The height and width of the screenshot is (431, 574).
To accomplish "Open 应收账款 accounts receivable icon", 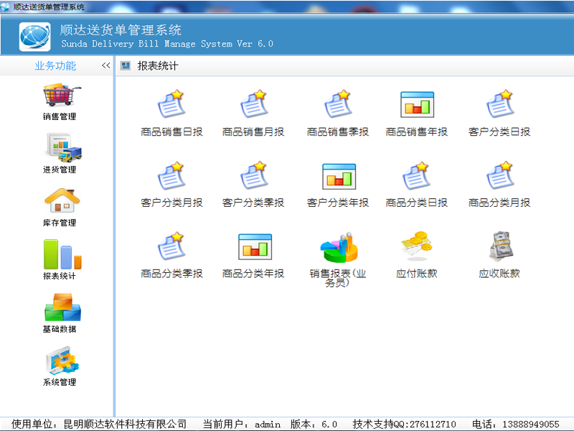I will coord(499,247).
